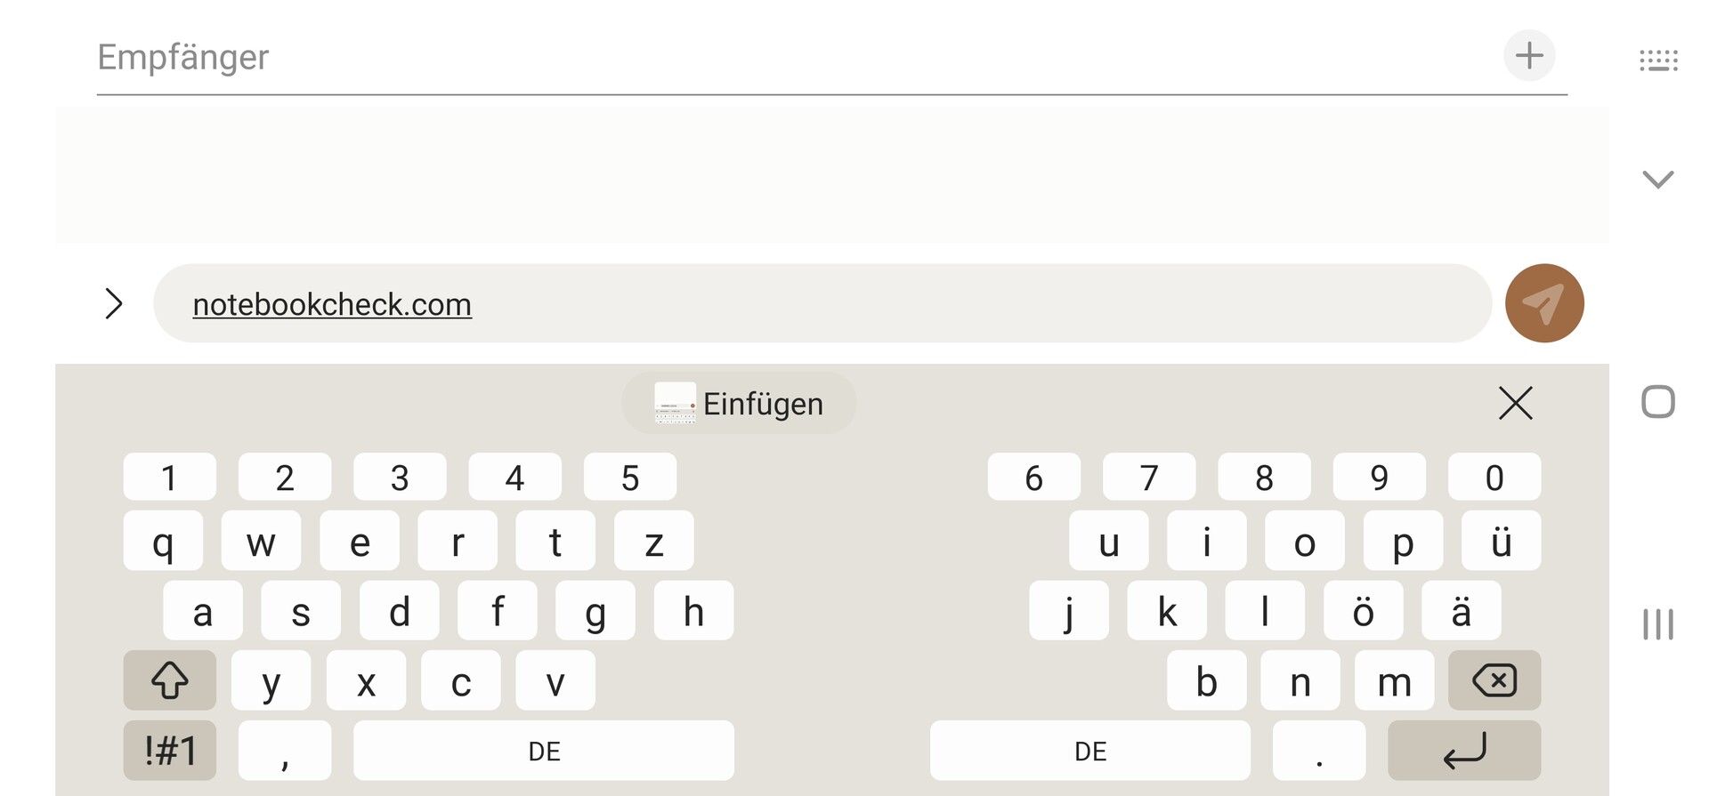Toggle the shift key

pyautogui.click(x=169, y=680)
